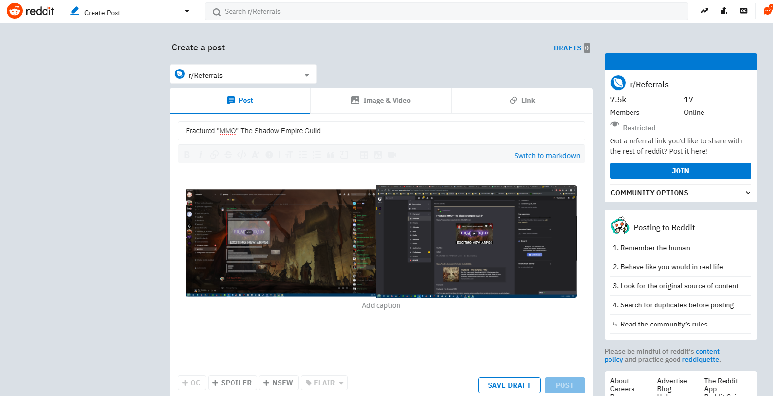Insert a bulleted list

(x=303, y=155)
